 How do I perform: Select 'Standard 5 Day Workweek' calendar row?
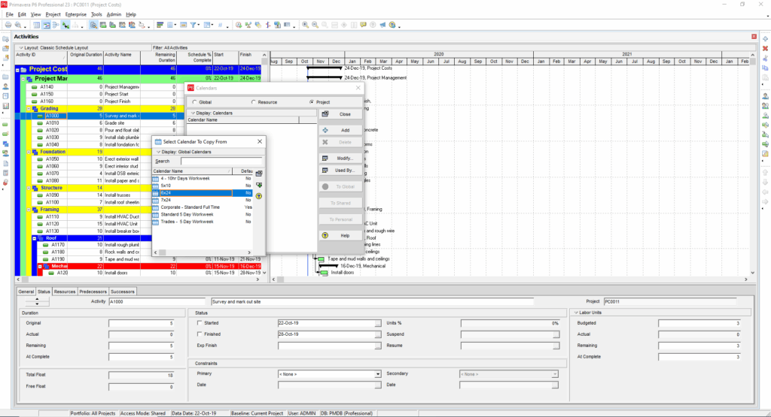click(x=203, y=214)
